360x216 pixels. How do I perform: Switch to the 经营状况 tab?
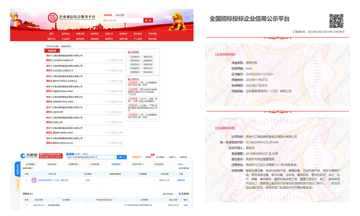point(116,164)
